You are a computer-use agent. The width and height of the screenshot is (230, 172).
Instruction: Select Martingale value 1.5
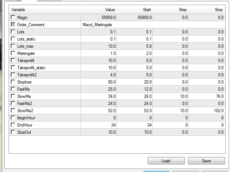point(113,53)
